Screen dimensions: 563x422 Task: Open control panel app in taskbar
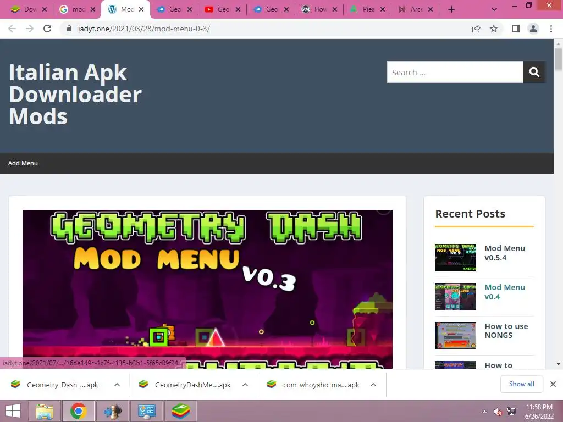tap(146, 411)
